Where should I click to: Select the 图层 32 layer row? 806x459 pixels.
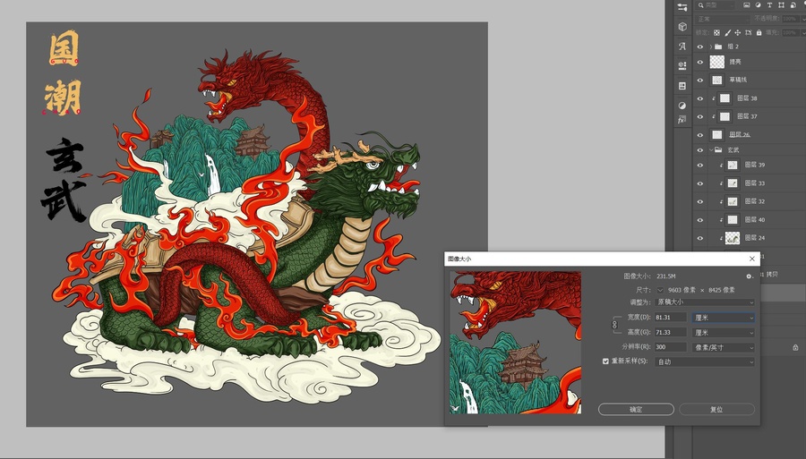coord(750,202)
